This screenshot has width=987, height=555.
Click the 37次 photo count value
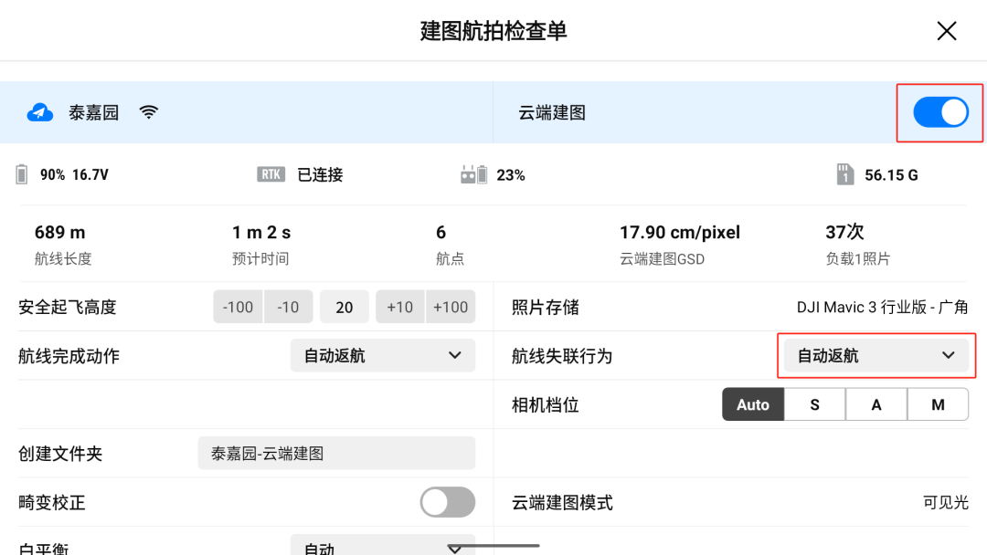pyautogui.click(x=844, y=232)
